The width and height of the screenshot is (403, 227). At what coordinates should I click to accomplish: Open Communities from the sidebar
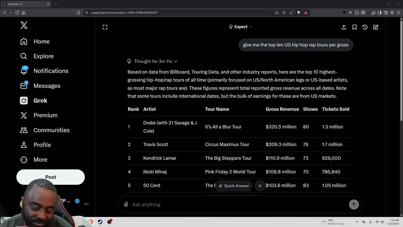point(45,130)
